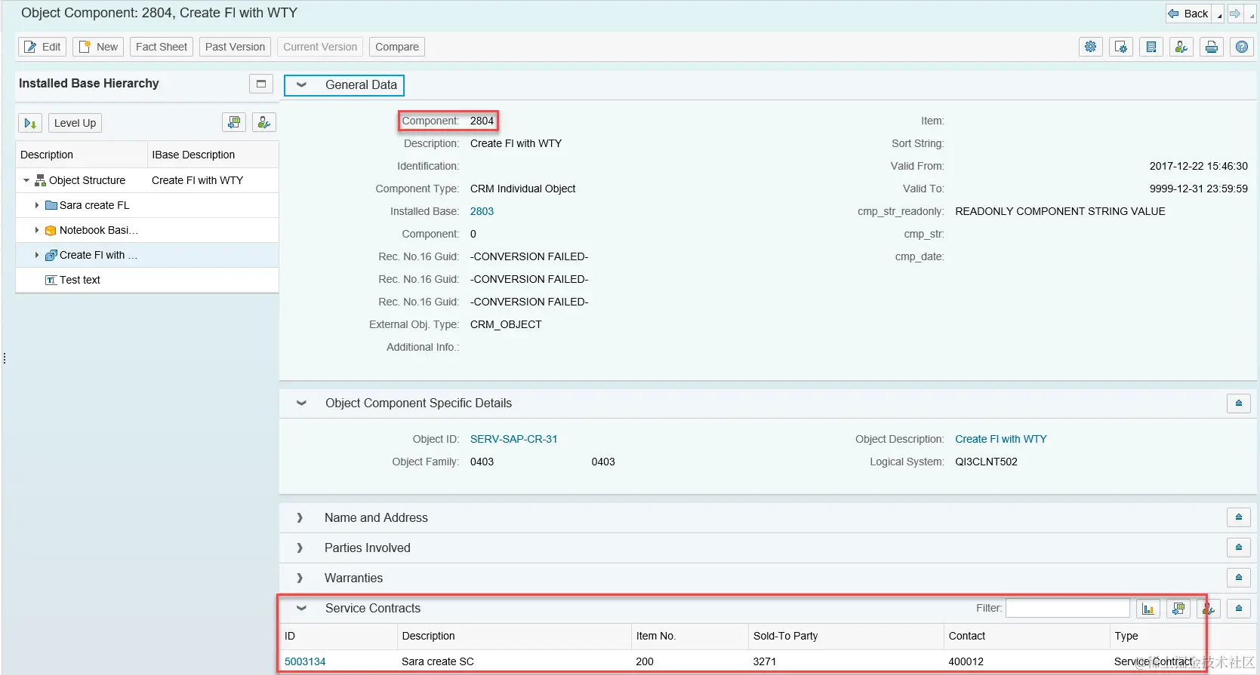Export Service Contracts table to spreadsheet
The width and height of the screenshot is (1260, 675).
(x=1178, y=609)
